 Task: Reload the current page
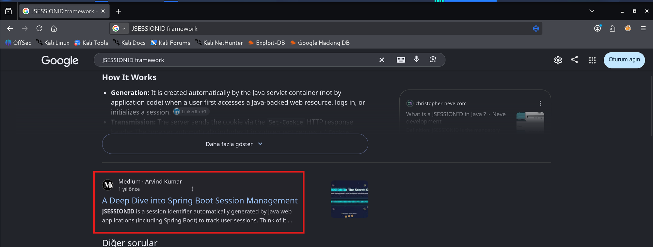pyautogui.click(x=40, y=29)
